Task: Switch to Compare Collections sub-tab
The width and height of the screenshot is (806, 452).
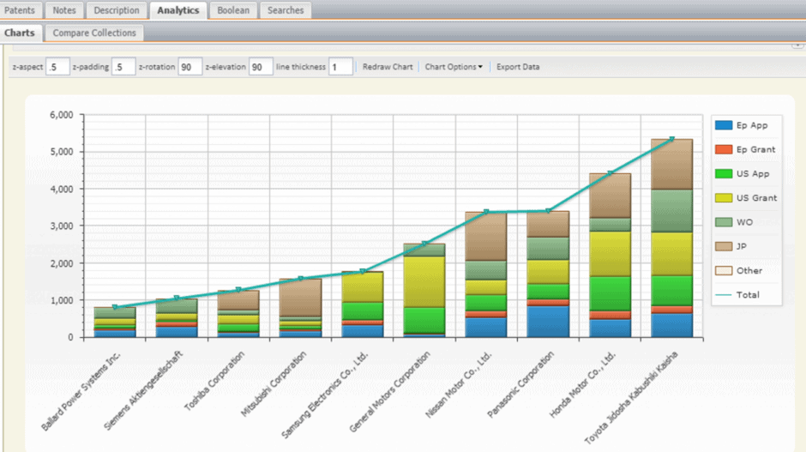Action: [x=94, y=33]
